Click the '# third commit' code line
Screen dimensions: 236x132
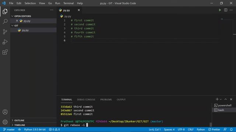point(82,29)
